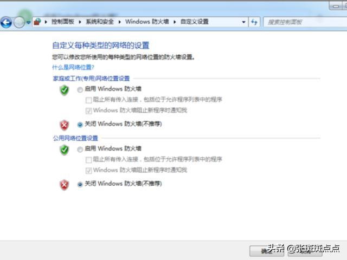This screenshot has height=260, width=347.
Task: Click the Forward navigation arrow button
Action: (18, 22)
